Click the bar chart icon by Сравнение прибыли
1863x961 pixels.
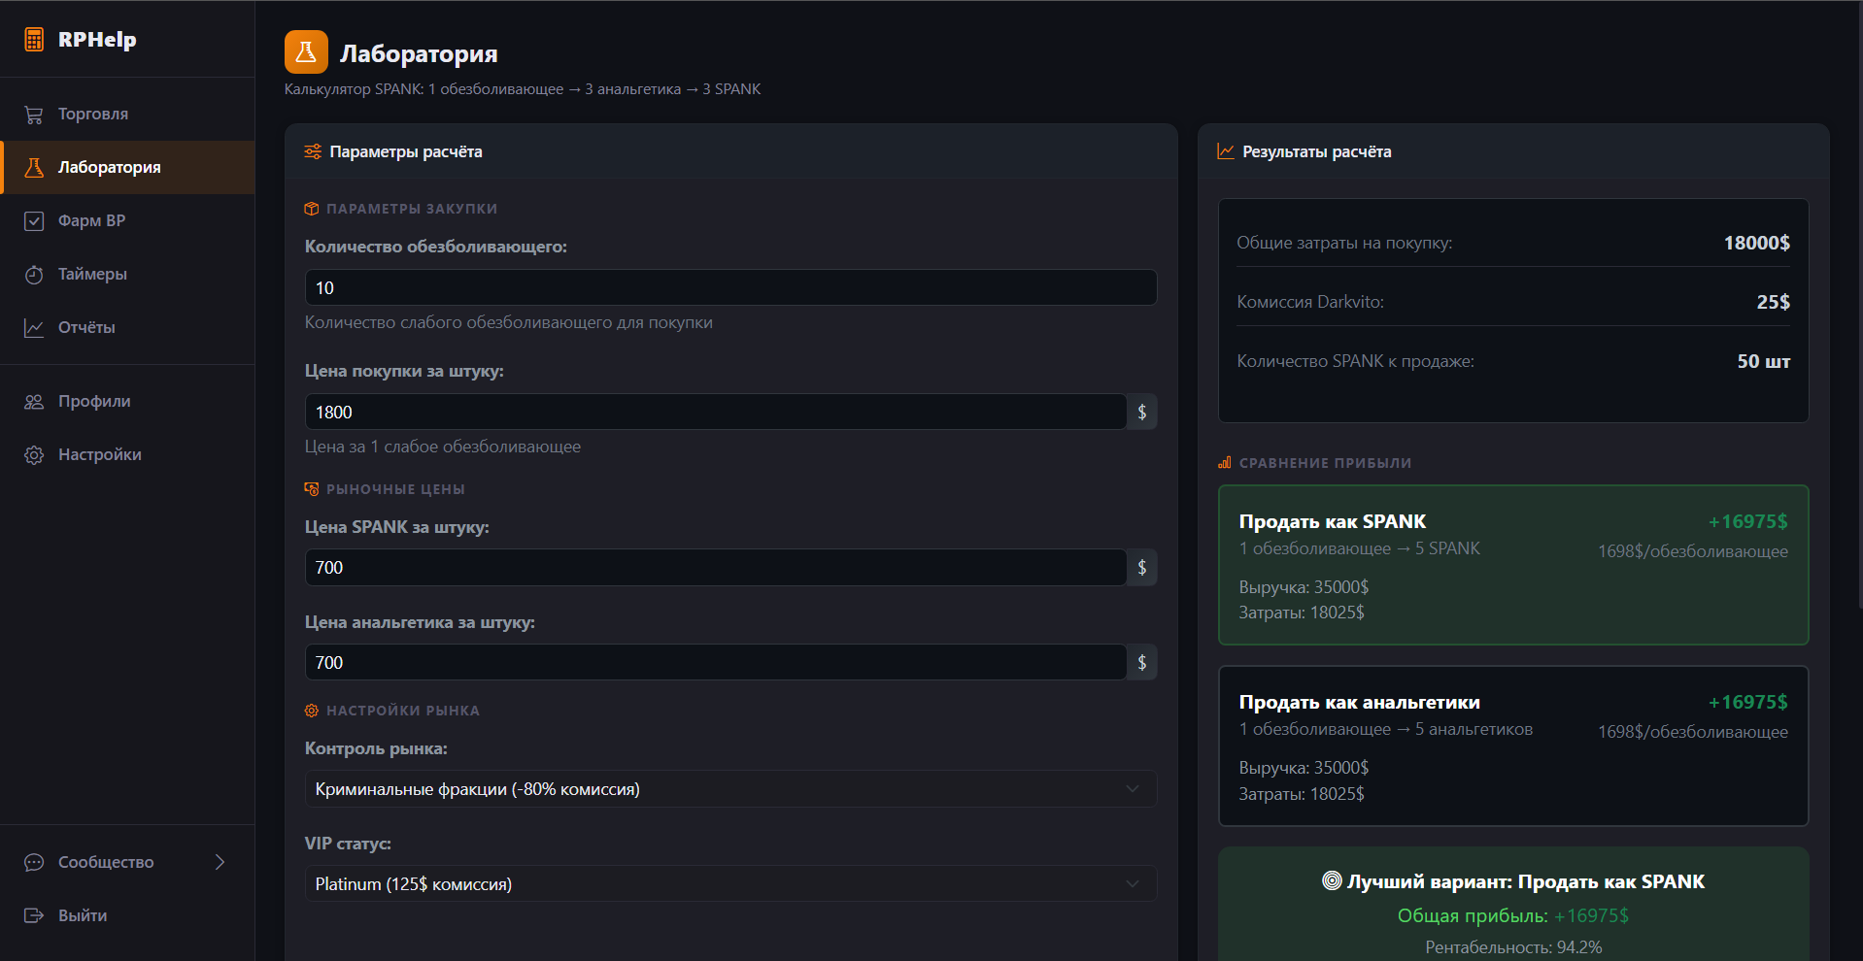click(1225, 463)
